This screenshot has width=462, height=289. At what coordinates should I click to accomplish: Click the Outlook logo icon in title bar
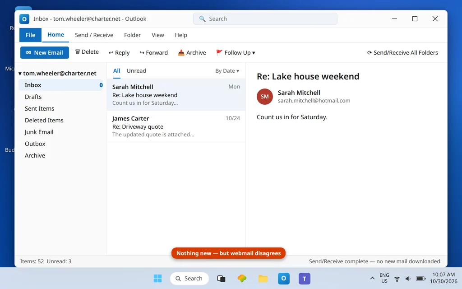(24, 19)
